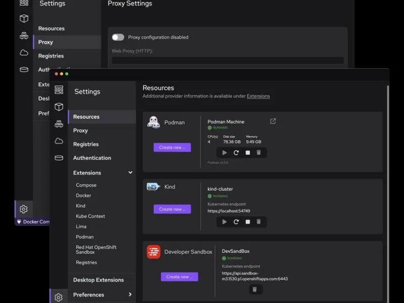404x303 pixels.
Task: Open Registries under Extensions
Action: [86, 262]
